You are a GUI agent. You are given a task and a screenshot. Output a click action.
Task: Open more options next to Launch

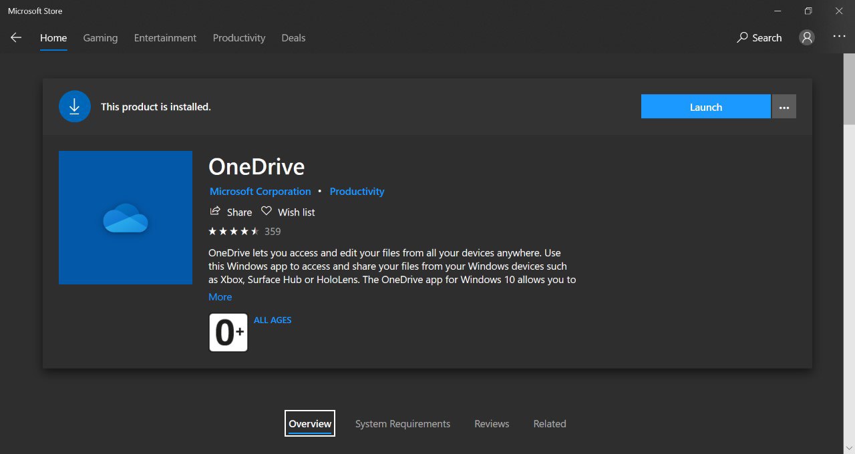[784, 107]
